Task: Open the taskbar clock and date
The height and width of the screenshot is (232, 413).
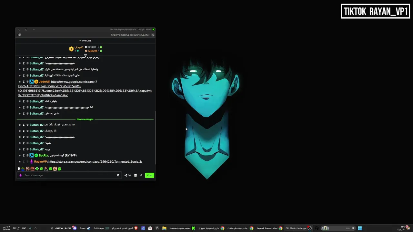Action: 6,228
